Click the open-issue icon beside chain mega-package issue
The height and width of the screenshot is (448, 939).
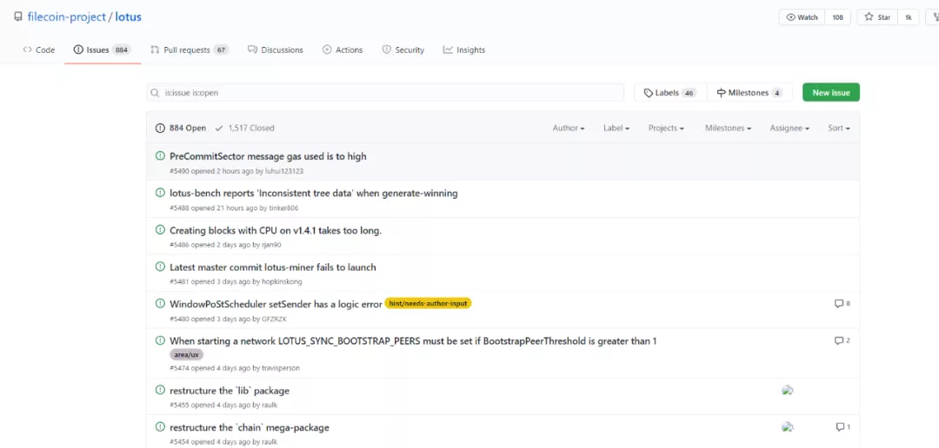pyautogui.click(x=160, y=427)
